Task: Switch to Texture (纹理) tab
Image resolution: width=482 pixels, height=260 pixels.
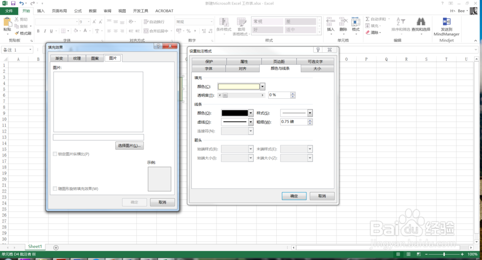Action: (x=77, y=58)
